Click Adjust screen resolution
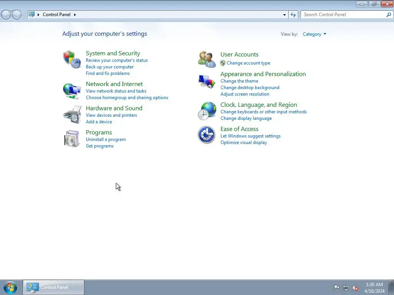Screen dimensions: 394x295 pyautogui.click(x=245, y=94)
